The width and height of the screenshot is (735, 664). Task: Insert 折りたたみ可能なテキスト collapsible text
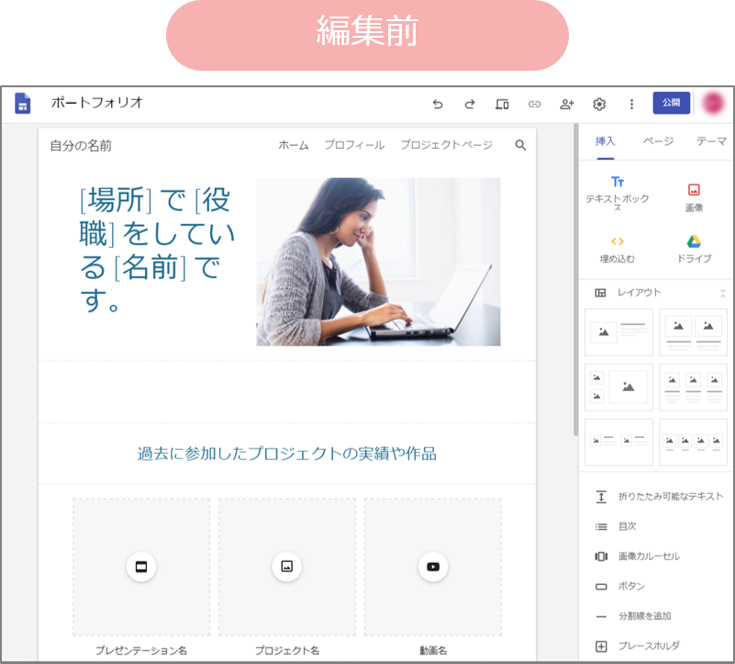659,497
